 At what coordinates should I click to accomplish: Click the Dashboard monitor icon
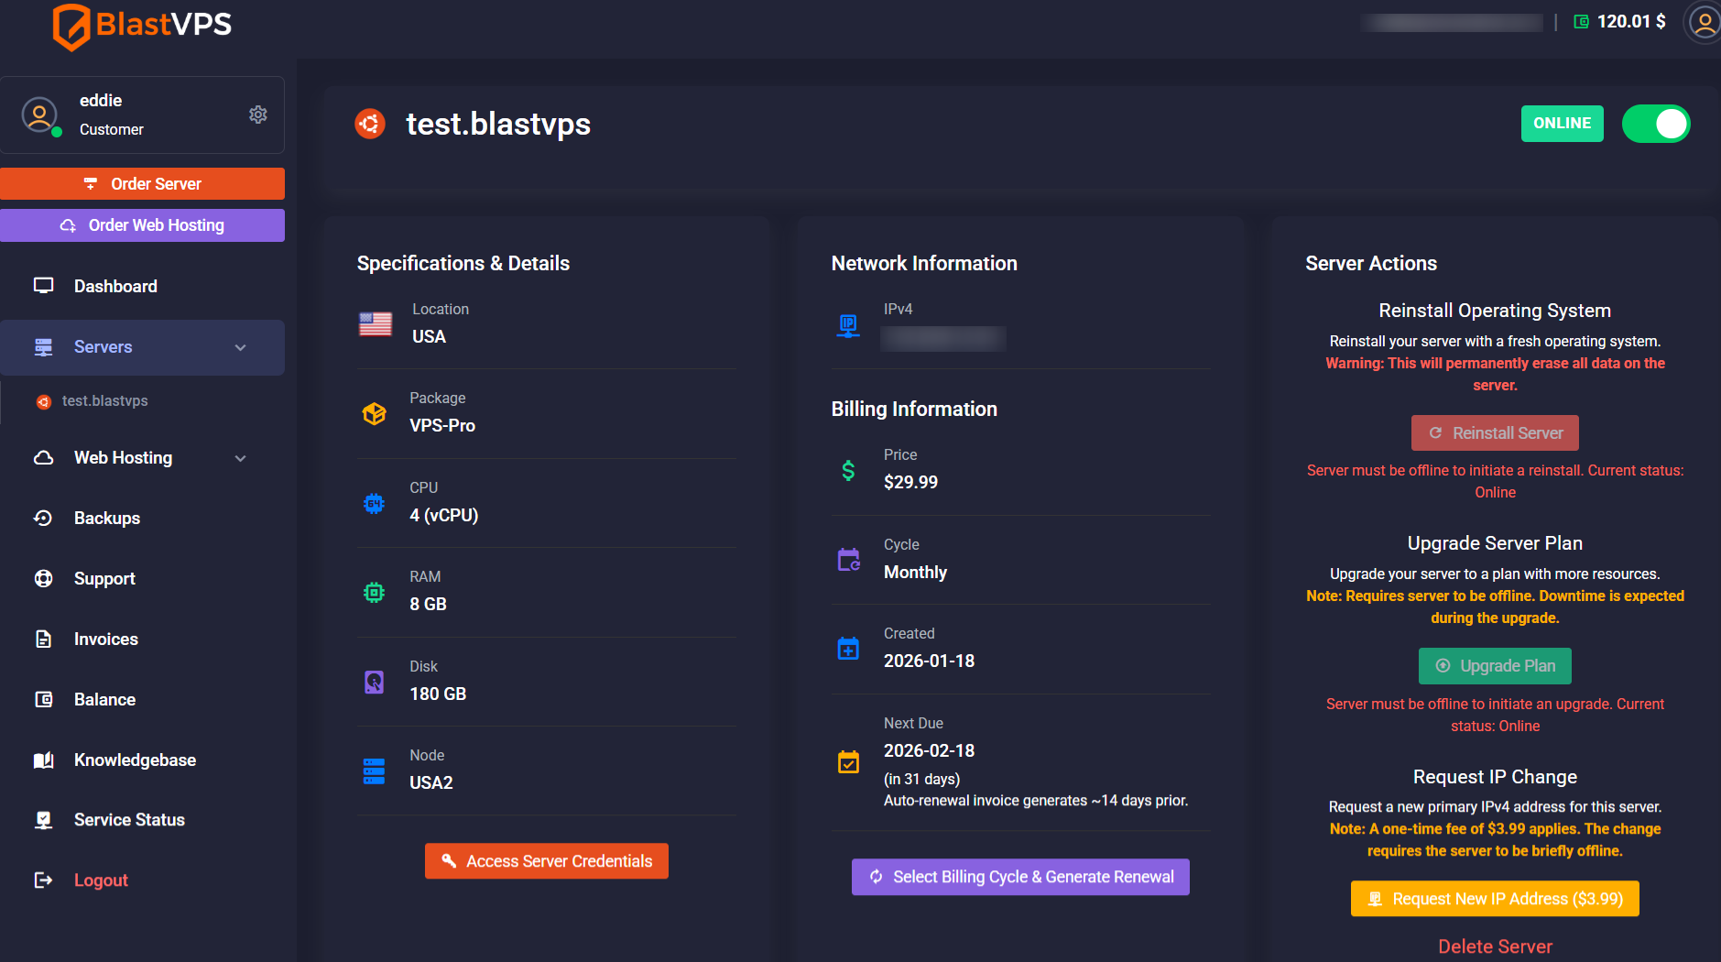click(x=43, y=286)
